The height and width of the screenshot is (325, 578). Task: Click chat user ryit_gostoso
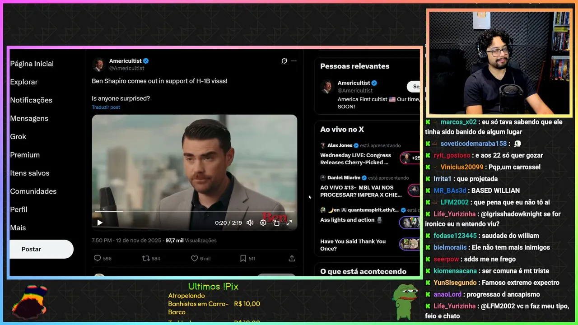[452, 155]
